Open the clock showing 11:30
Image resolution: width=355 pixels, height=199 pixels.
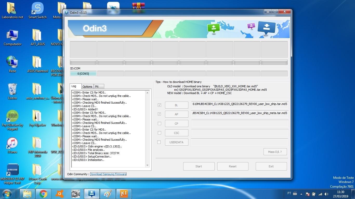coord(340,194)
